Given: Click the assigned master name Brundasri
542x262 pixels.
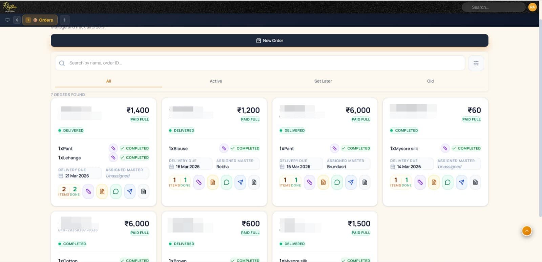Looking at the screenshot, I should [x=336, y=167].
